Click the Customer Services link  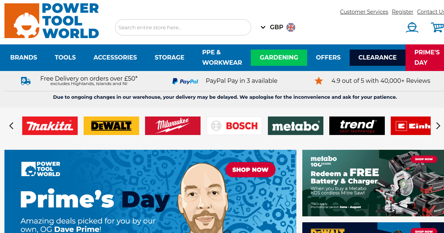click(364, 12)
